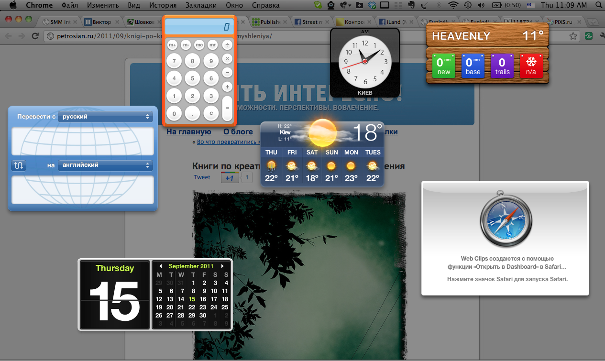
Task: Switch to the SMM int tab
Action: pyautogui.click(x=60, y=22)
